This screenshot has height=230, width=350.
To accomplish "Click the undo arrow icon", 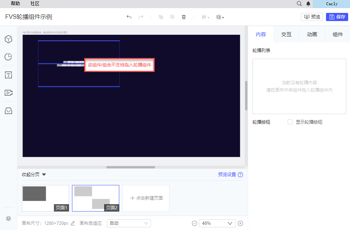I will click(x=129, y=17).
